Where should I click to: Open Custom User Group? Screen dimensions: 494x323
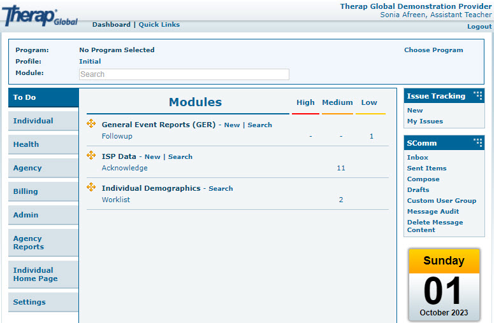pyautogui.click(x=441, y=201)
